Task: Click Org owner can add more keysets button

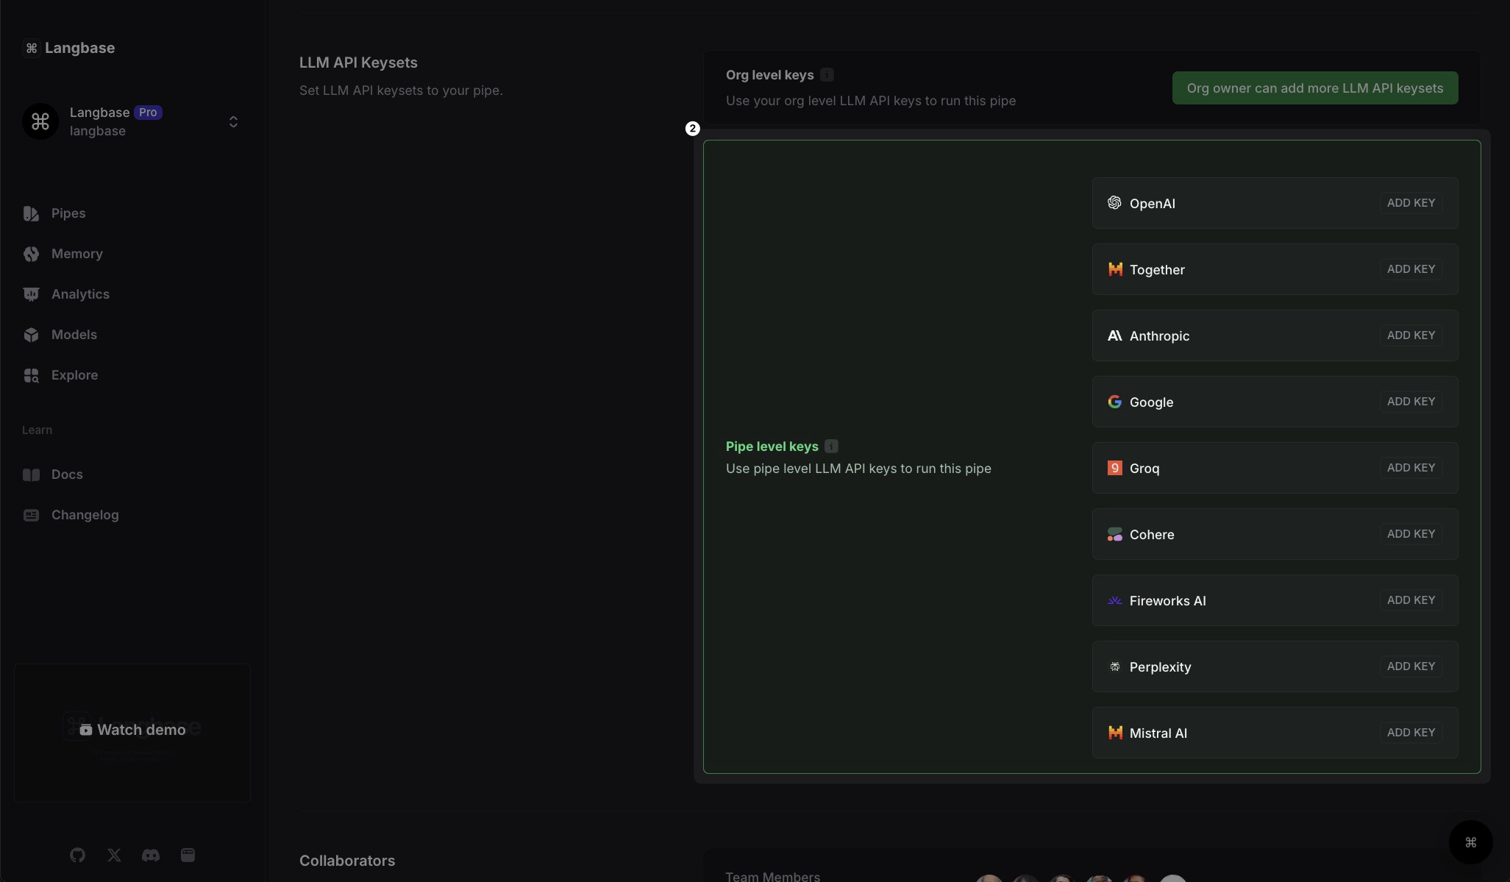Action: point(1314,88)
